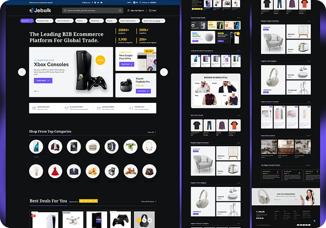Select the smartwatch category circle
This screenshot has width=326, height=228.
[112, 147]
